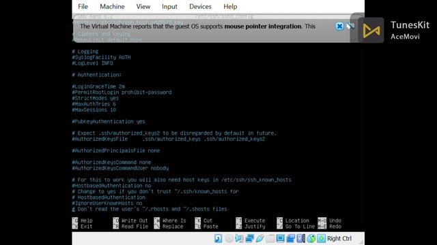
Task: Click the '#AuthorizedKeysCommand none' line
Action: [x=111, y=162]
